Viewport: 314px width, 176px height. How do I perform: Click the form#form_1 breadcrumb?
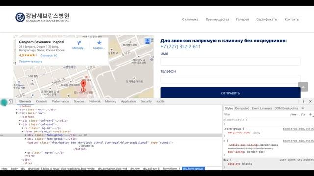pos(171,169)
